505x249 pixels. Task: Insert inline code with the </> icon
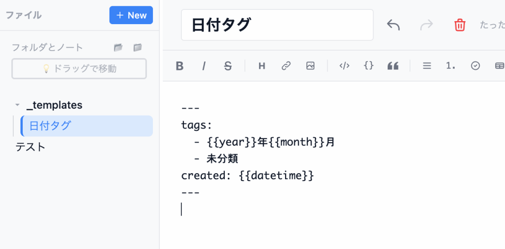(344, 66)
